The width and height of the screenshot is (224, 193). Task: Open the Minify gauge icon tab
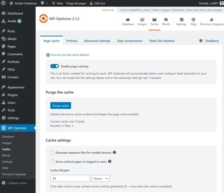tap(166, 19)
